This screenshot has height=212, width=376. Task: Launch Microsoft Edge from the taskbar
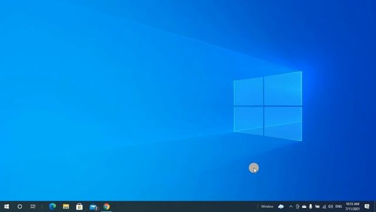52,207
